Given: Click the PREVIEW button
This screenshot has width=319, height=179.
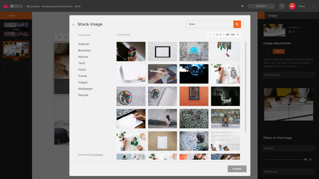Looking at the screenshot, I should tap(261, 6).
